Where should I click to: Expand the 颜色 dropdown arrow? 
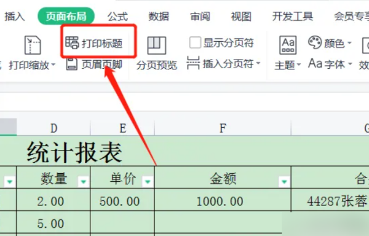pyautogui.click(x=349, y=43)
